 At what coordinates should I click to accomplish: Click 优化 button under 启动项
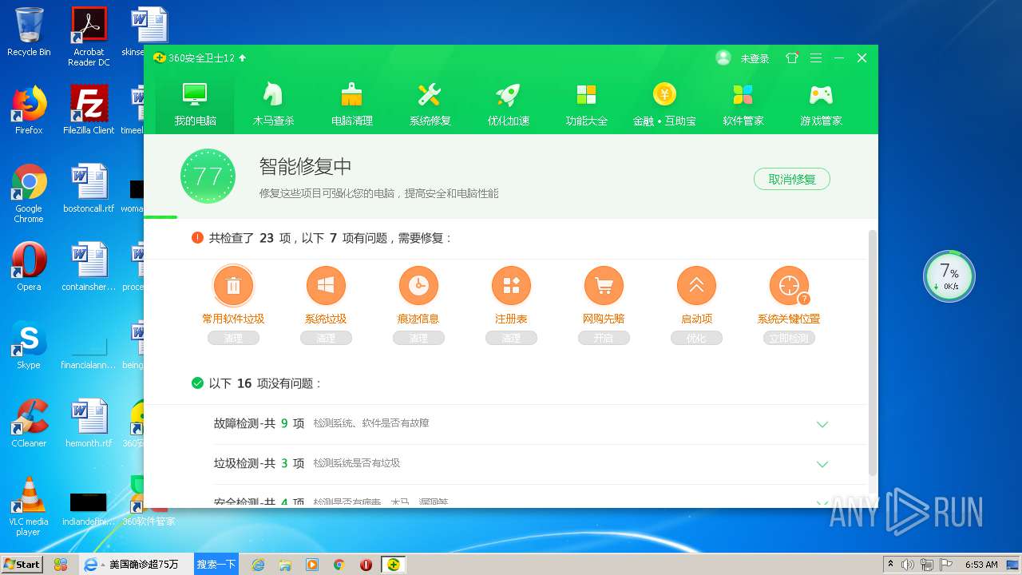[696, 338]
